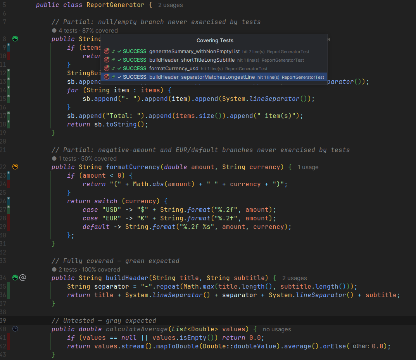Click 'ReportGeneratorTest' in the formatCurrency_usd row
The image size is (416, 360).
(246, 69)
